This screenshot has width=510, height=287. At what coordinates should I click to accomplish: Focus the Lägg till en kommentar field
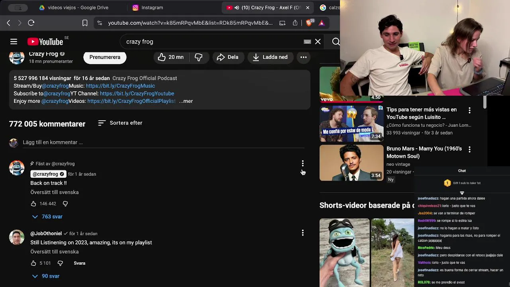point(163,142)
